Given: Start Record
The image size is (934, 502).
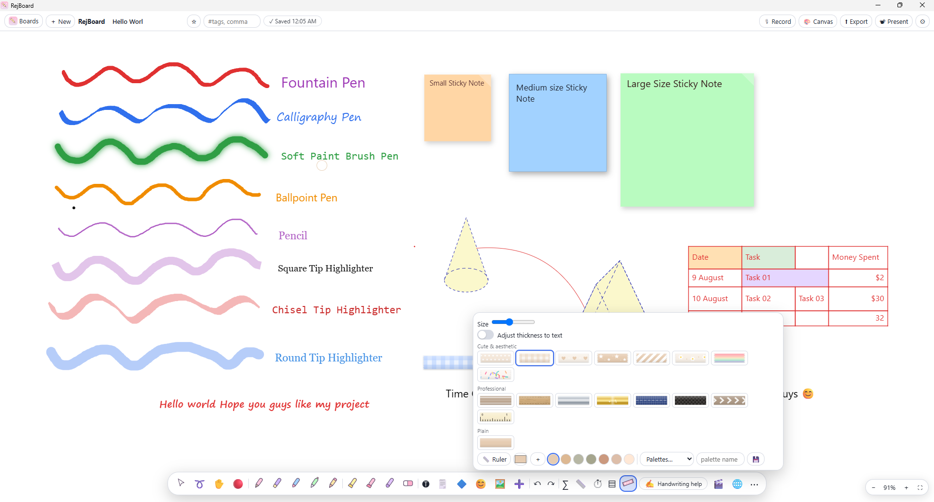Looking at the screenshot, I should coord(778,21).
